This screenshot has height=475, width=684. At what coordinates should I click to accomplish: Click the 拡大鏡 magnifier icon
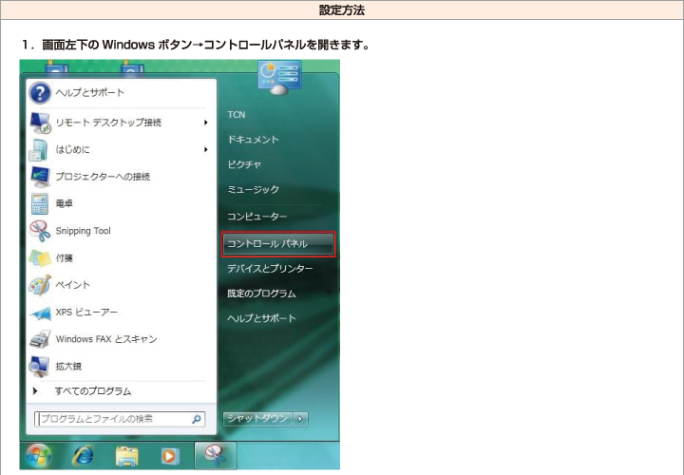coord(39,367)
